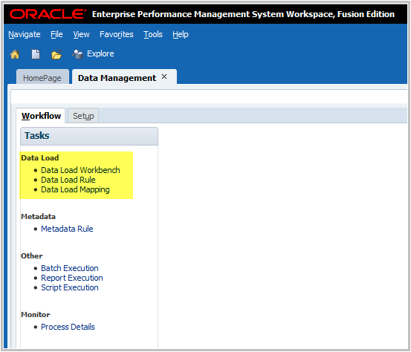Viewport: 411px width, 352px height.
Task: Click the Monitor section heading
Action: tap(36, 315)
